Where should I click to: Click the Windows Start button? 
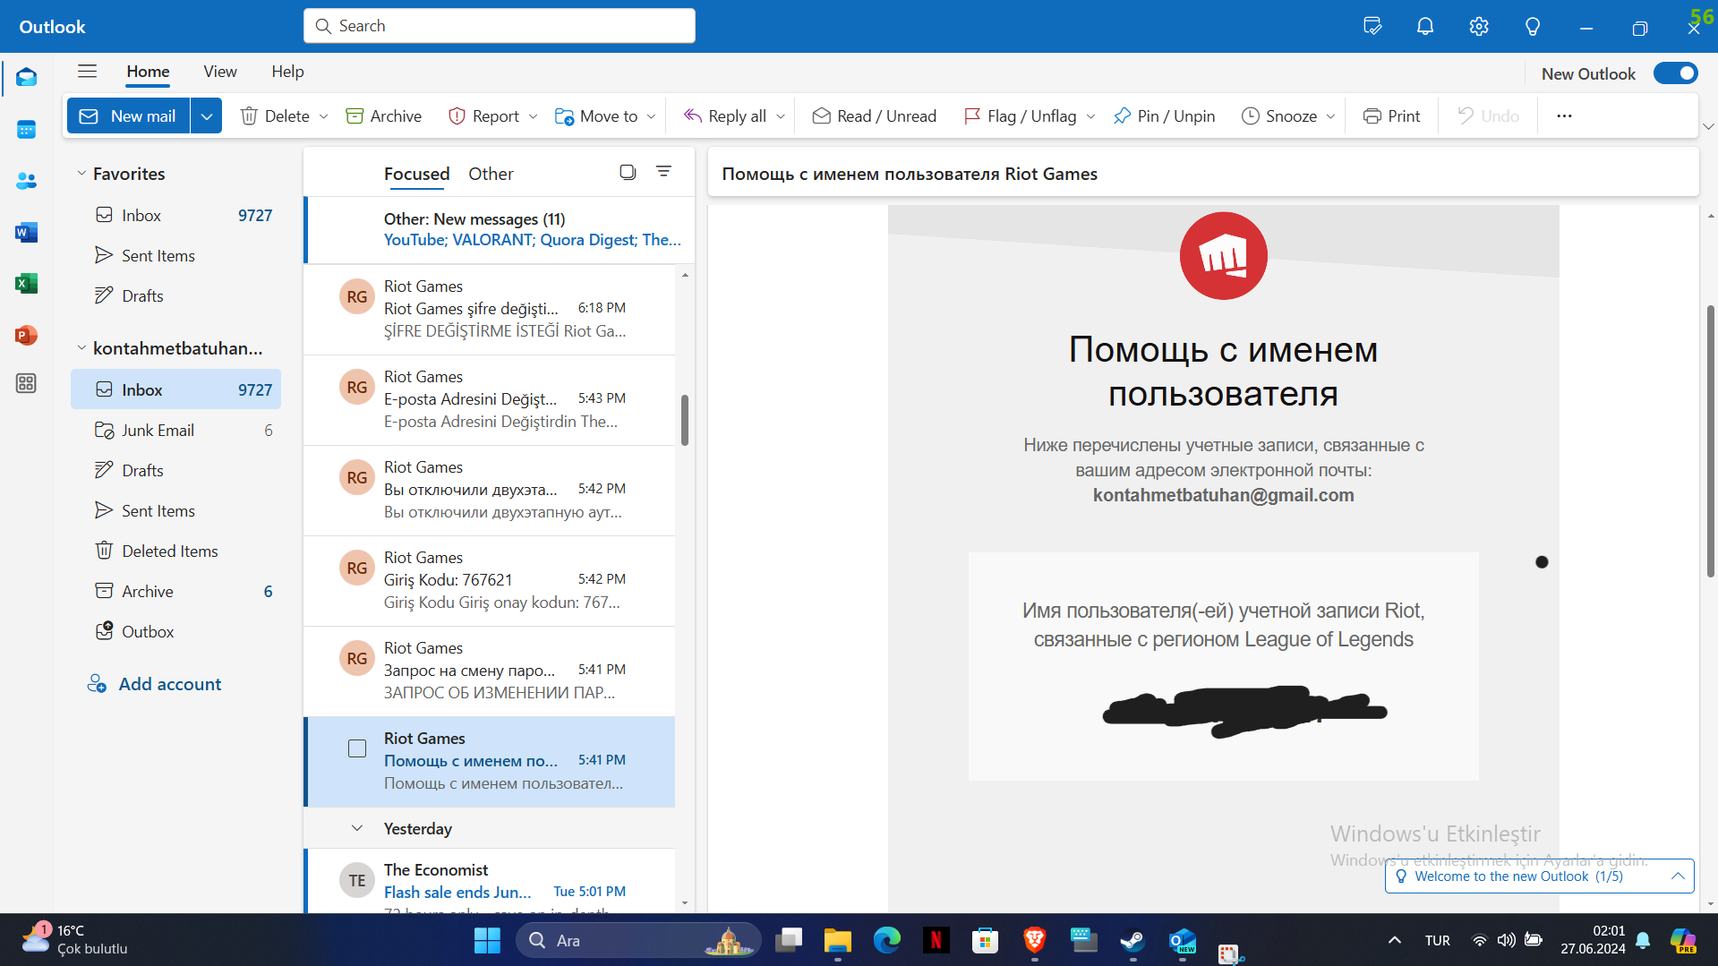[487, 940]
